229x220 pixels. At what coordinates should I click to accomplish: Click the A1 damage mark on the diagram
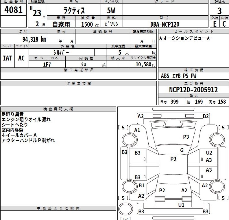click(x=137, y=130)
